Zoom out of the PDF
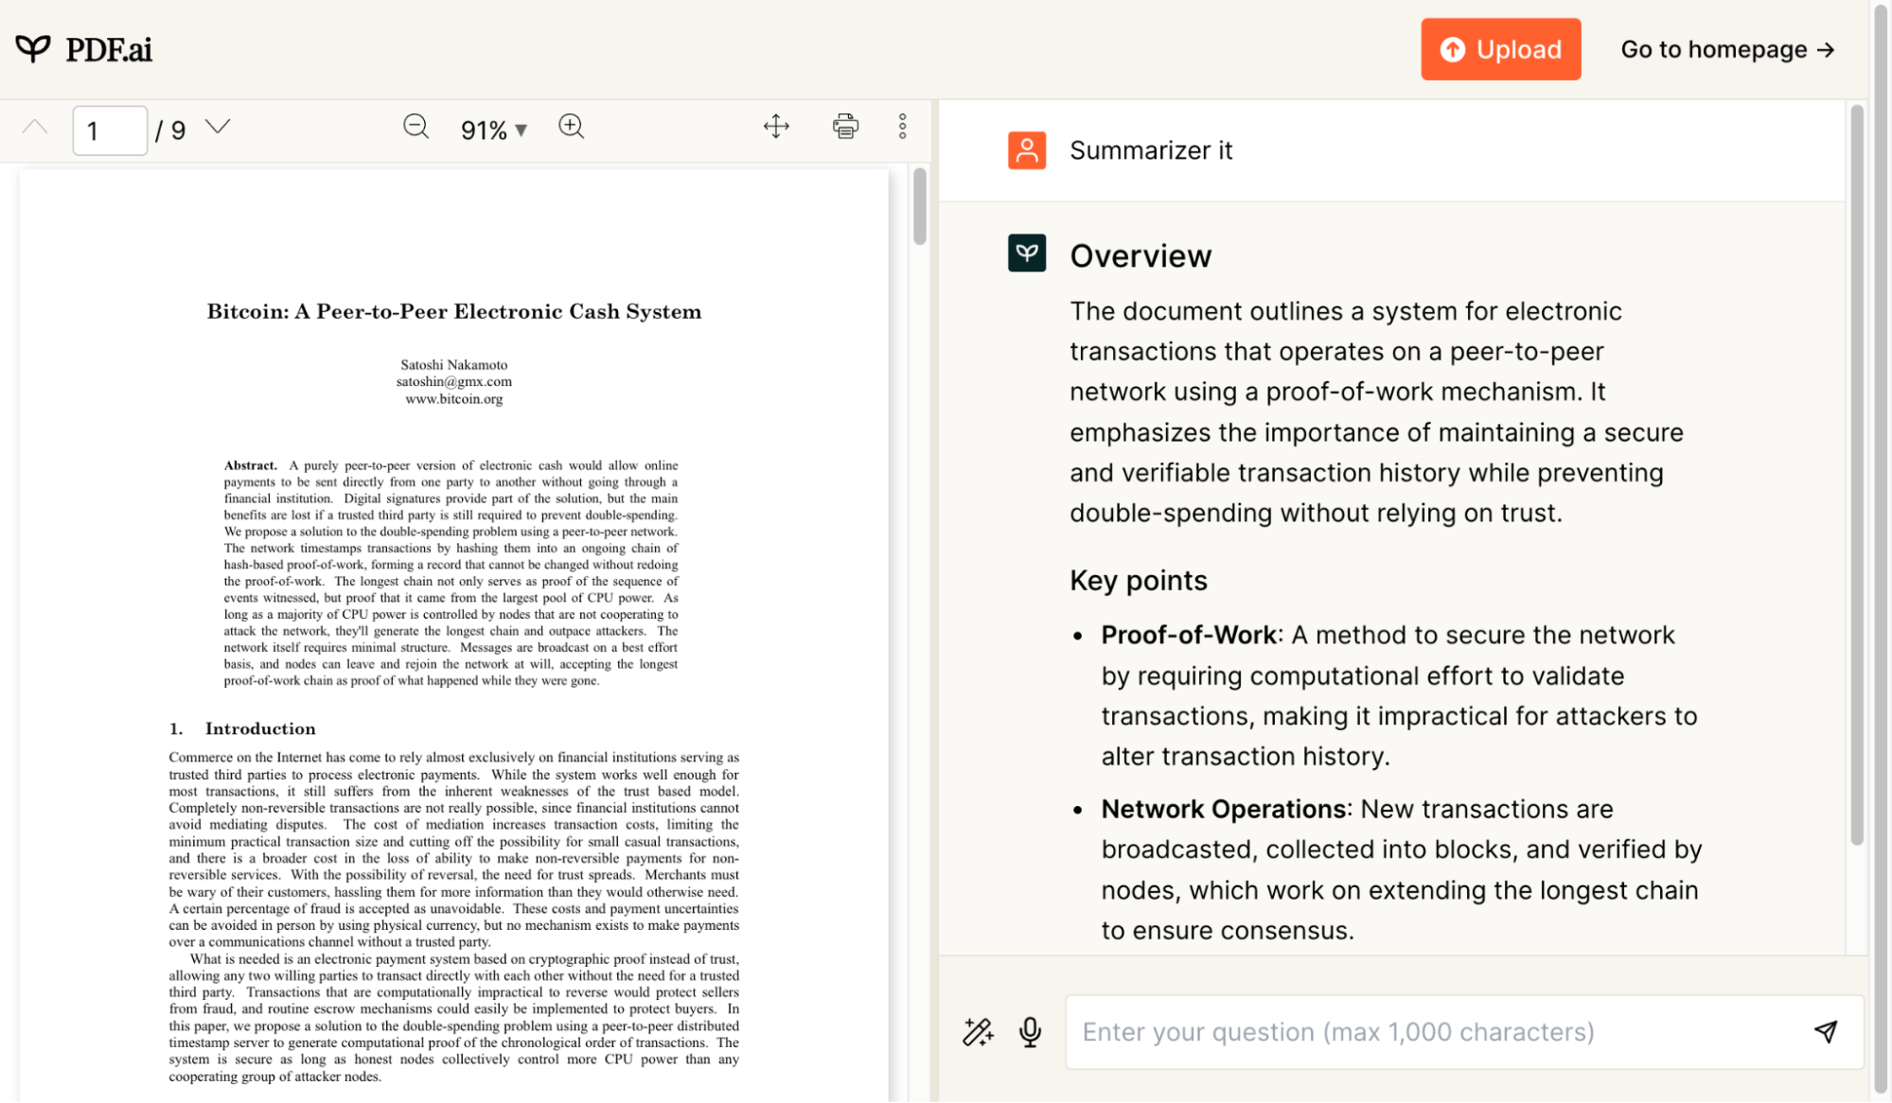1892x1103 pixels. click(x=416, y=127)
